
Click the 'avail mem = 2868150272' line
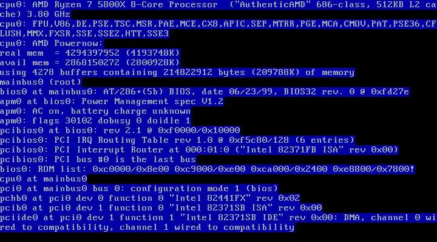[90, 62]
